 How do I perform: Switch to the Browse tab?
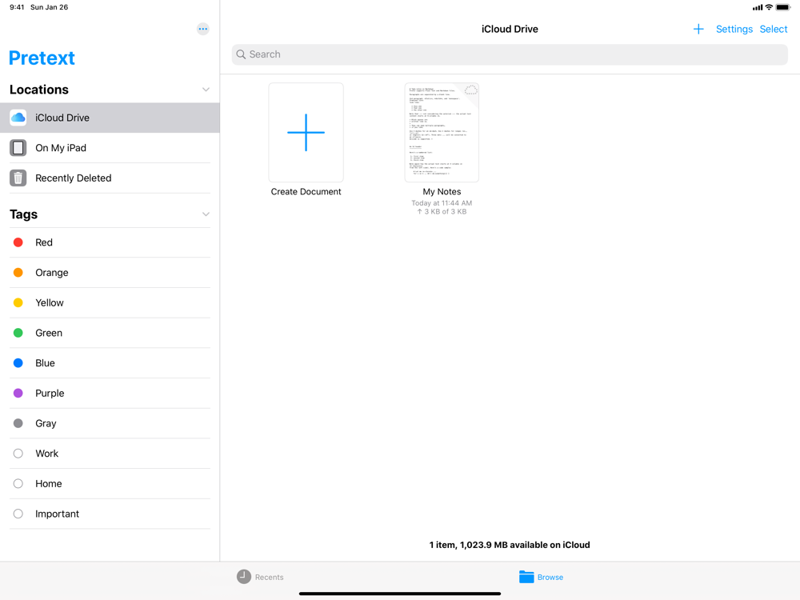pyautogui.click(x=542, y=577)
